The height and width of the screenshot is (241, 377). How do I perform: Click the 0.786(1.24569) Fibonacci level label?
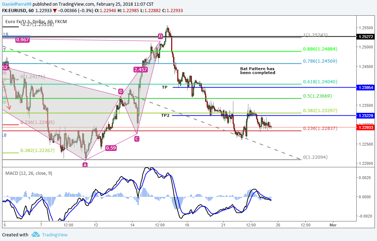[320, 61]
